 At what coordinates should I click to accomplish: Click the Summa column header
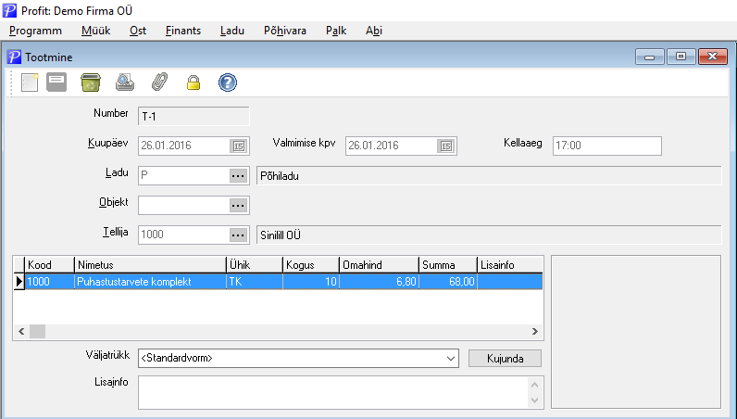(448, 265)
